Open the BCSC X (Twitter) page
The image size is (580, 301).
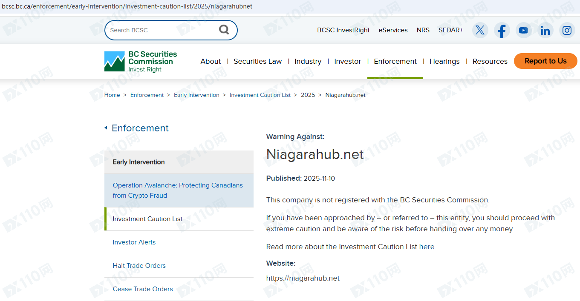(x=480, y=30)
